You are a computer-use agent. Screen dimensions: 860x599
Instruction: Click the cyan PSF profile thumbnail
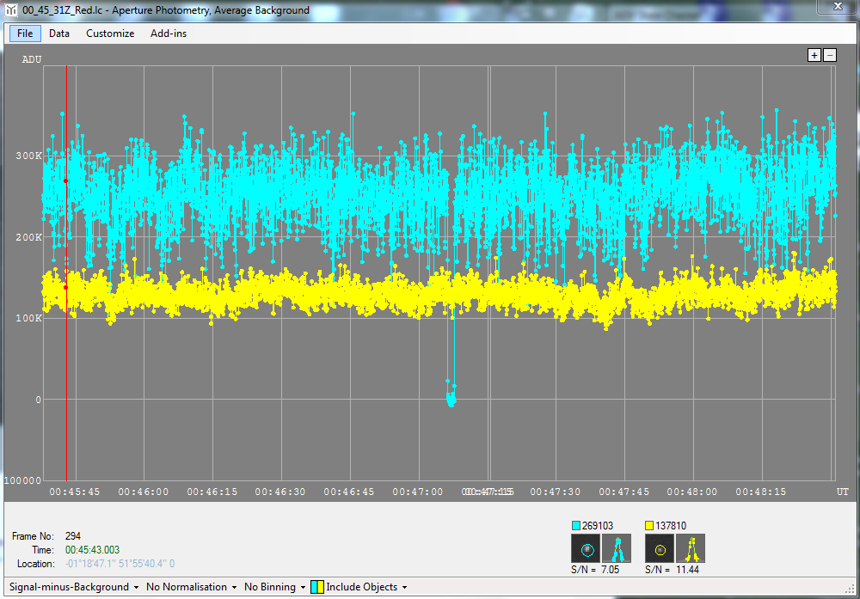coord(616,547)
